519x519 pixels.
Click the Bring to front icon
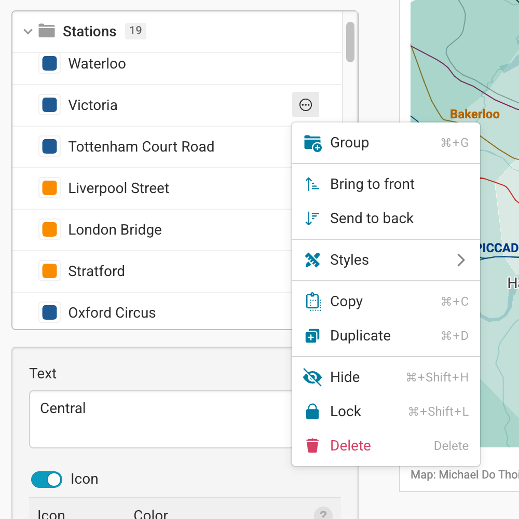coord(312,184)
